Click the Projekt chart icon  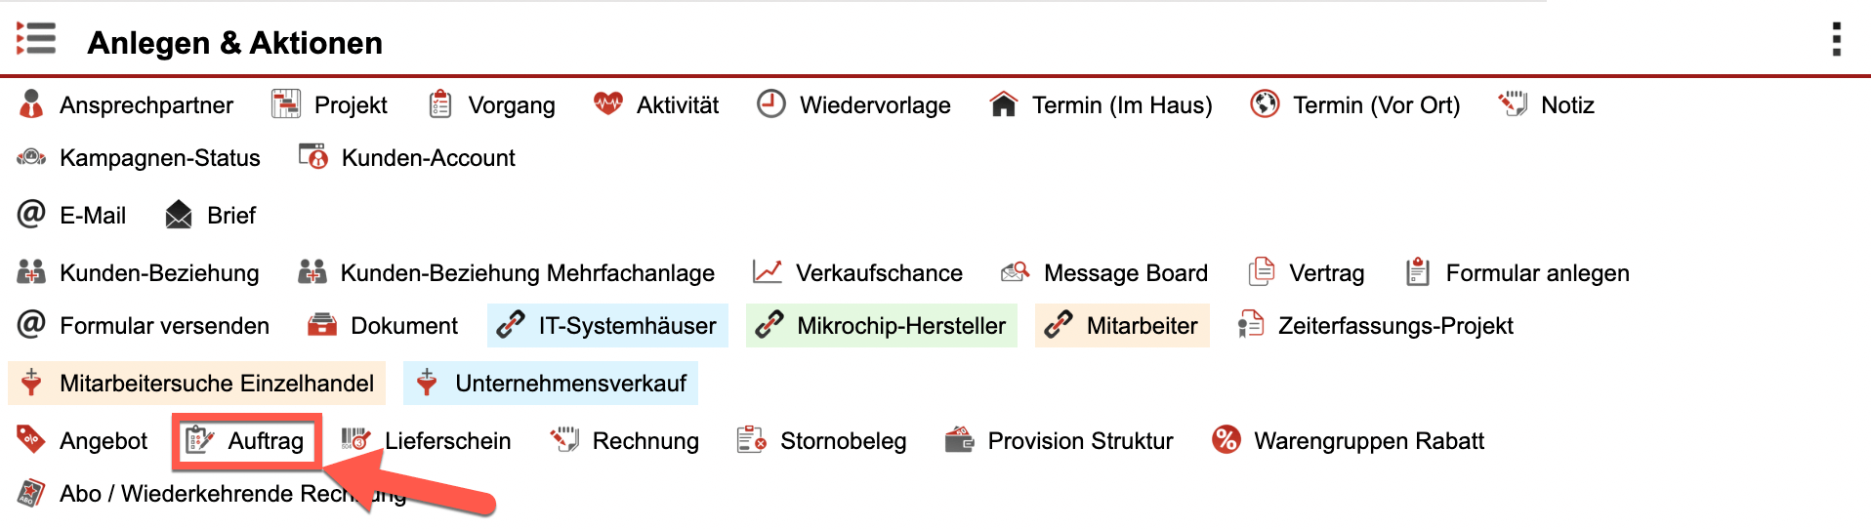(286, 103)
